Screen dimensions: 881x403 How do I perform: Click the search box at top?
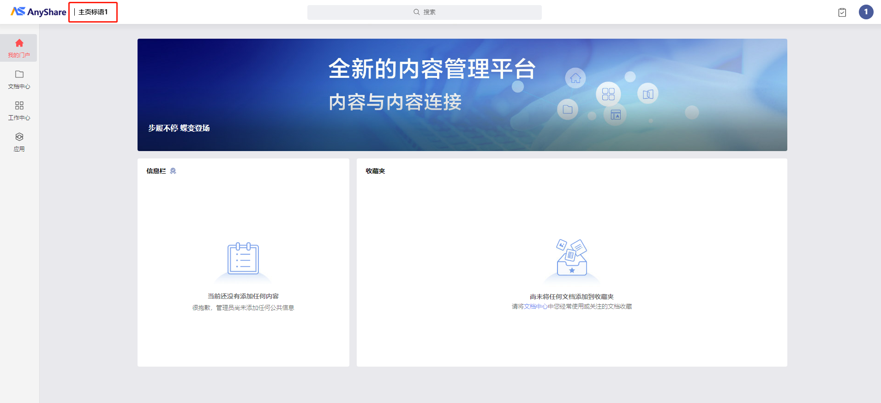point(424,12)
